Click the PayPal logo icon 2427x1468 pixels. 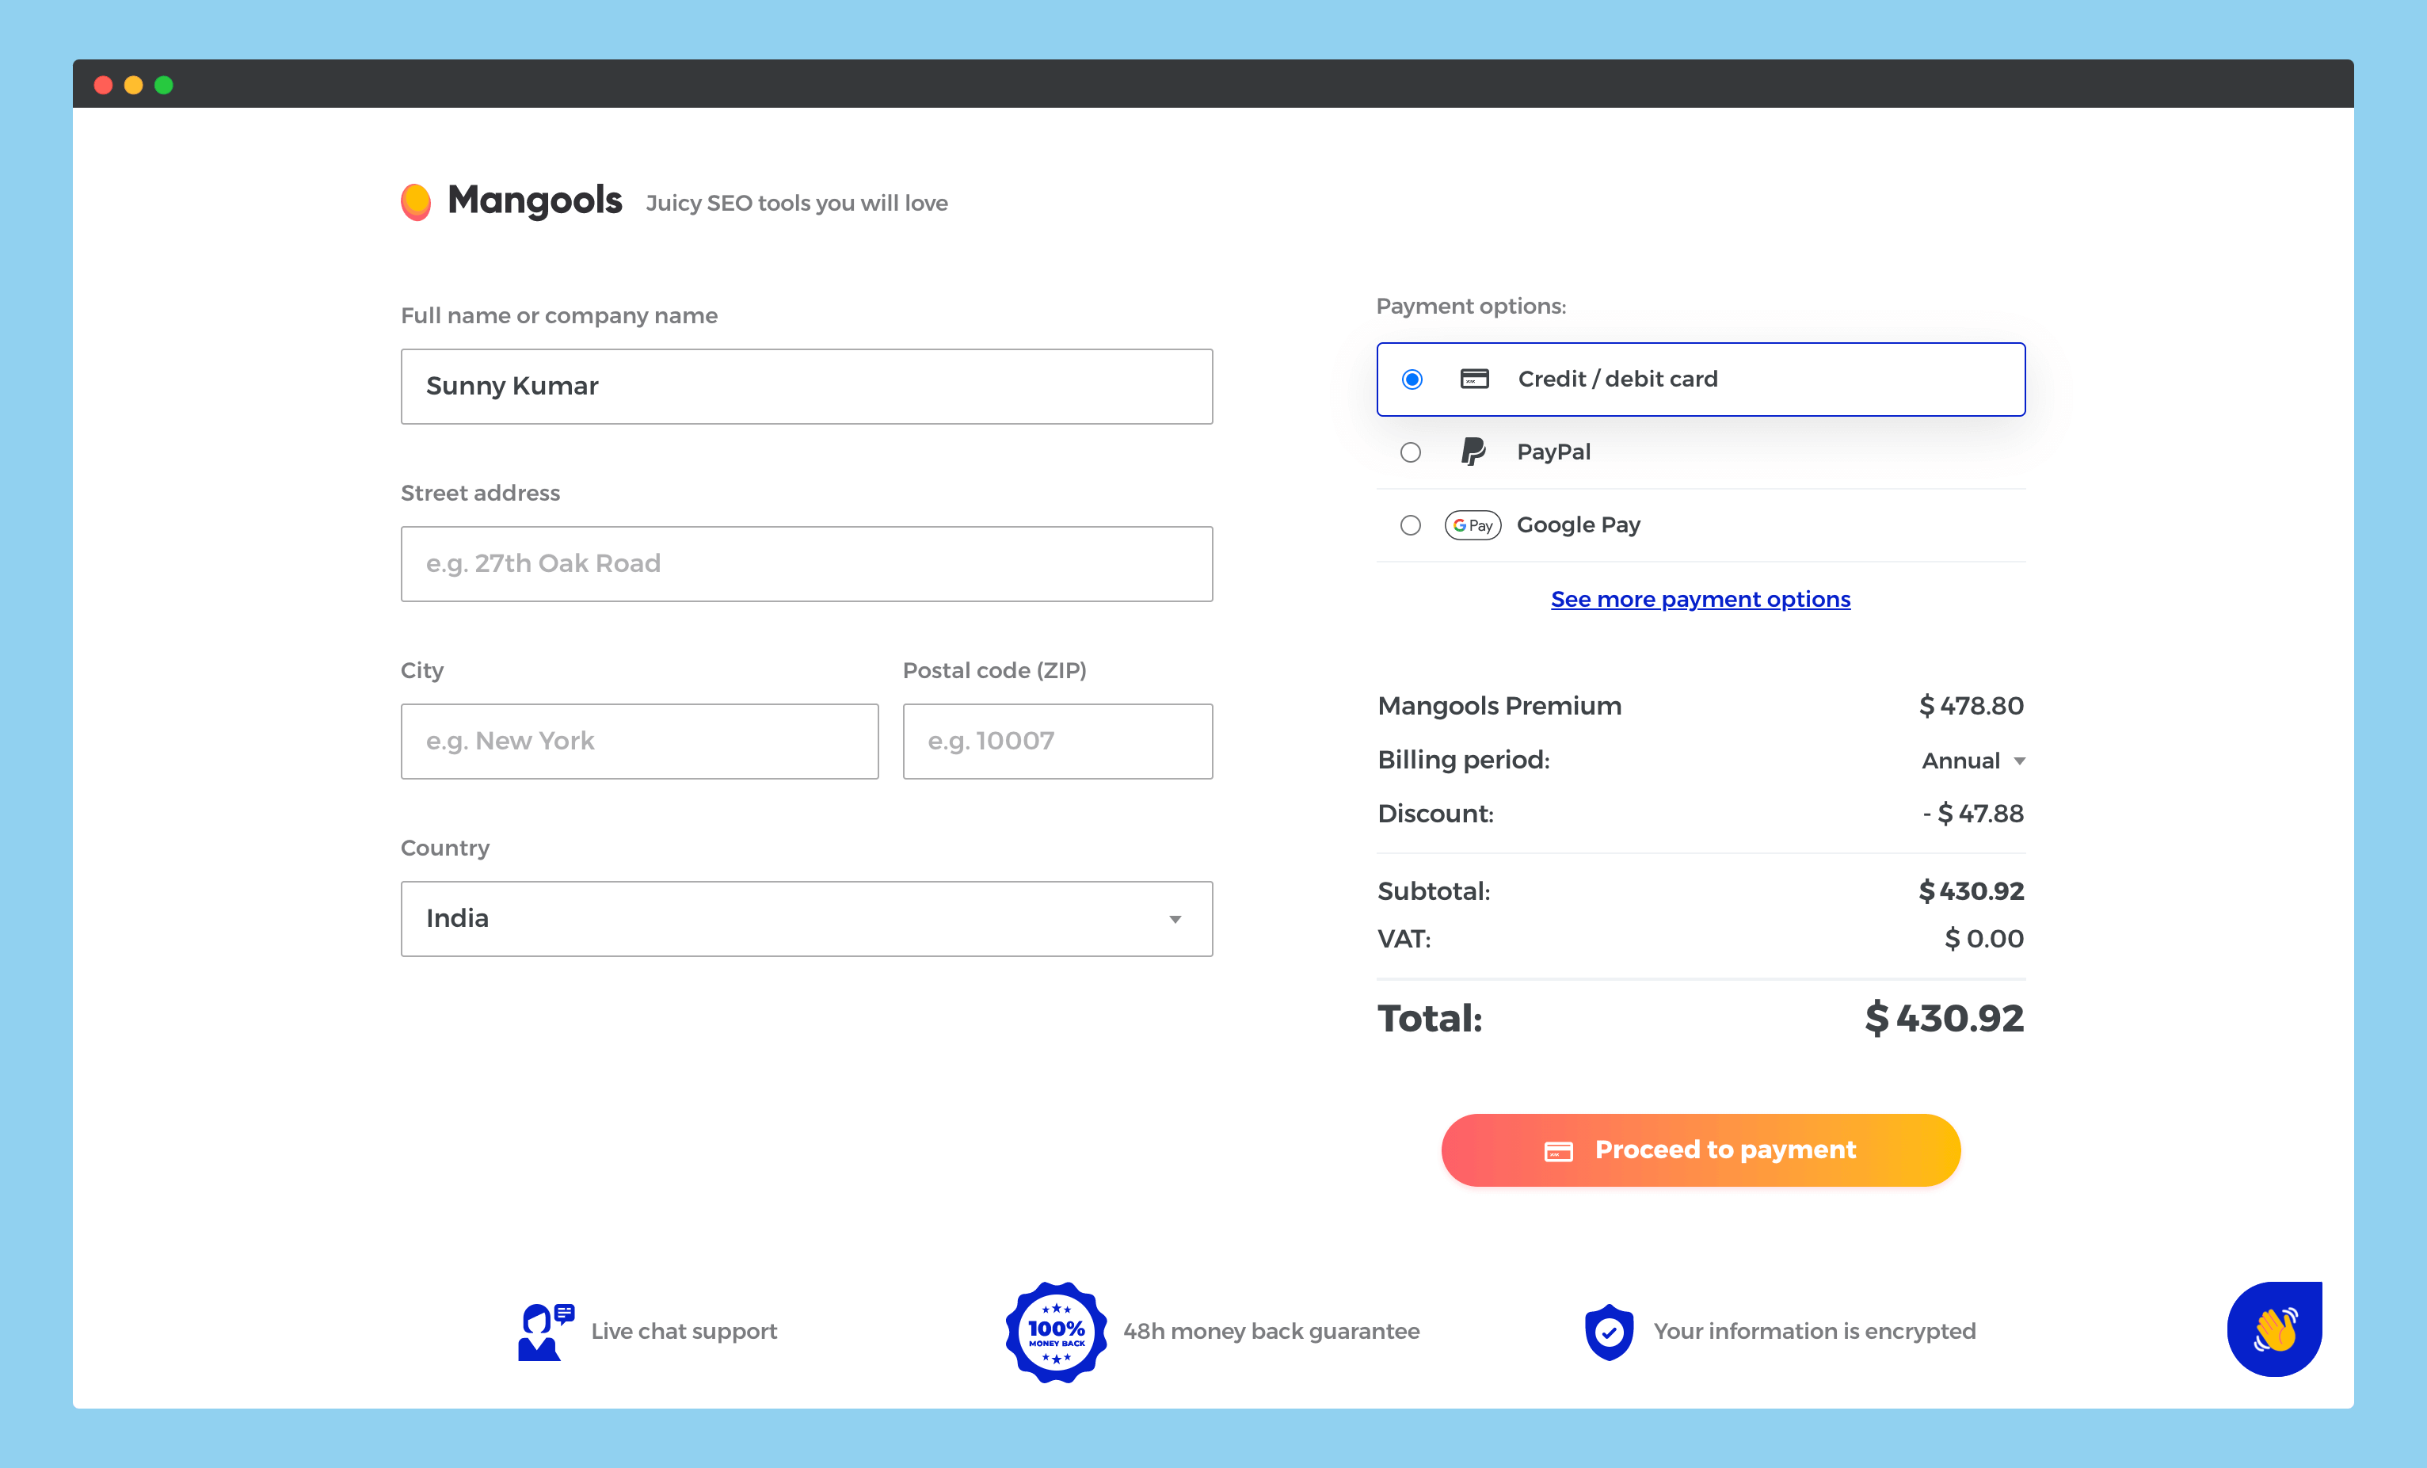(x=1473, y=452)
